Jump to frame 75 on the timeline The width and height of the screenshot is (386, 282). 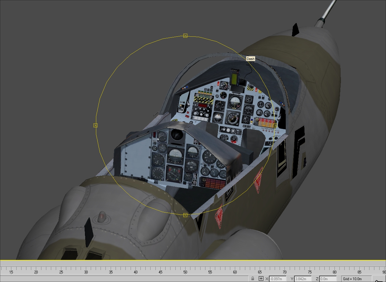[x=310, y=270]
